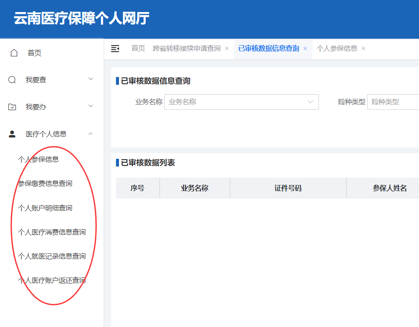Switch to the 个人参保信息 tab
The image size is (419, 327).
tap(339, 49)
